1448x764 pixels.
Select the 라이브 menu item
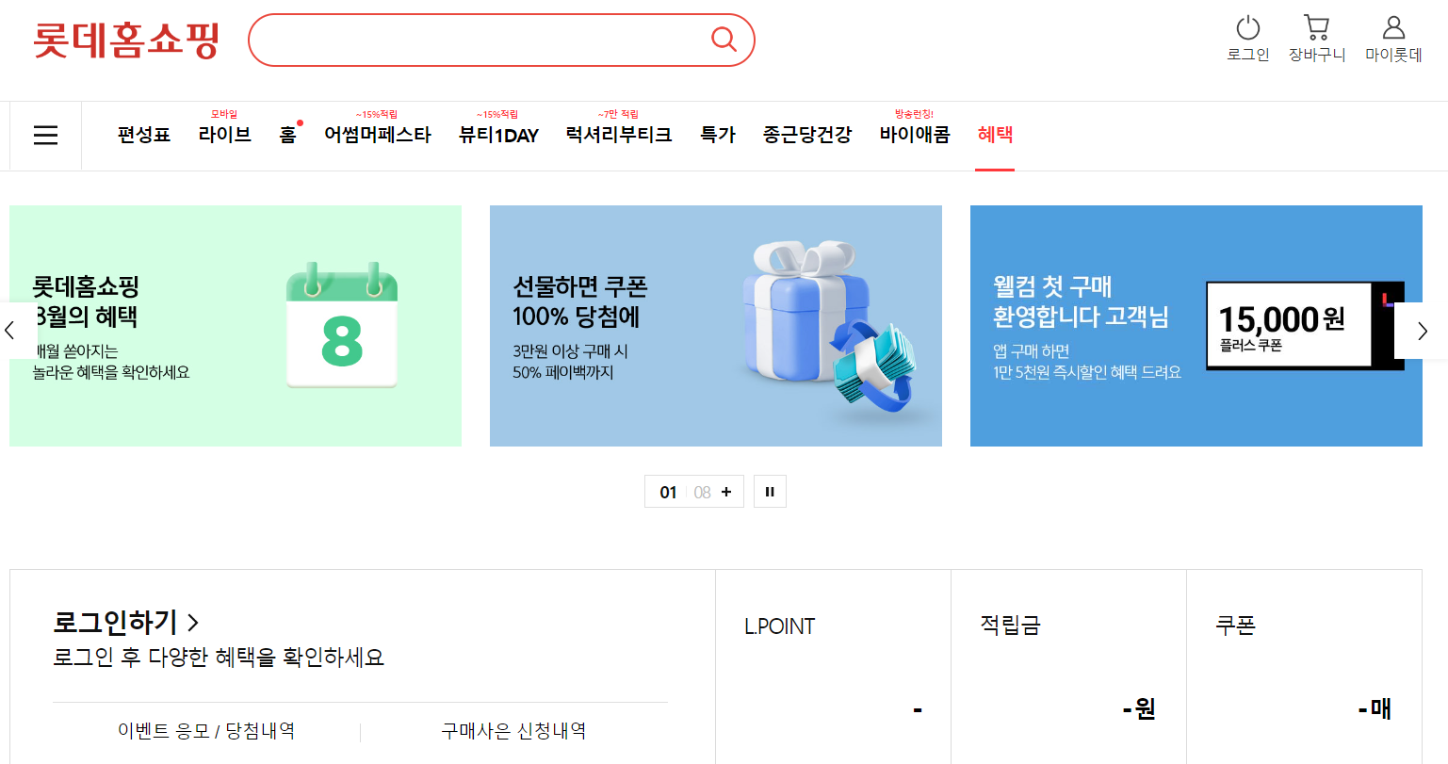[x=224, y=135]
